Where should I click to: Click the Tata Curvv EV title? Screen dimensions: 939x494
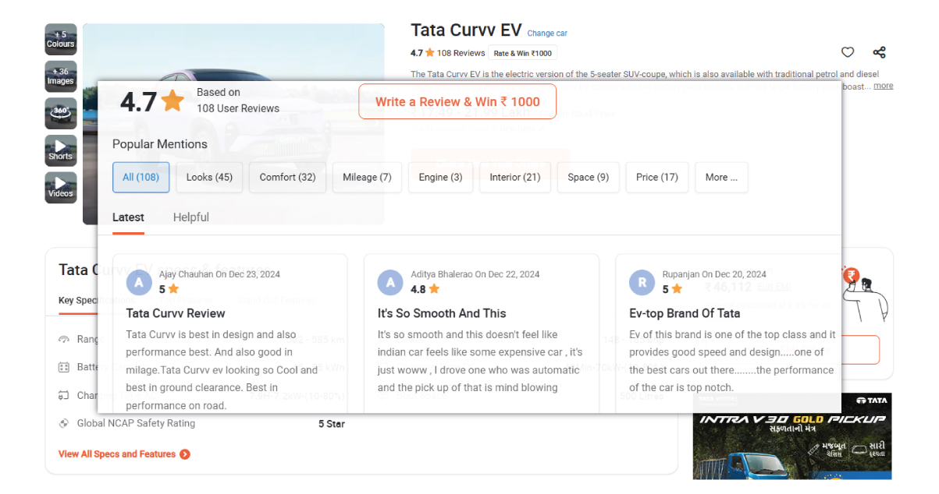click(x=466, y=30)
